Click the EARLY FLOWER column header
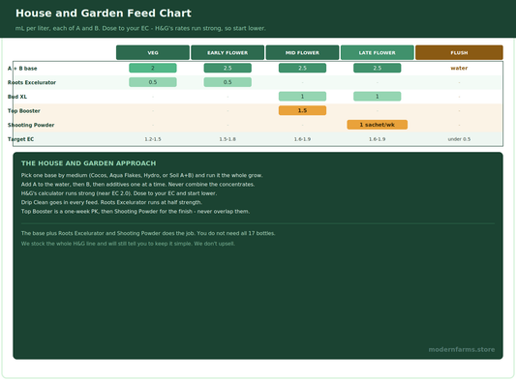516x380 pixels. point(228,52)
